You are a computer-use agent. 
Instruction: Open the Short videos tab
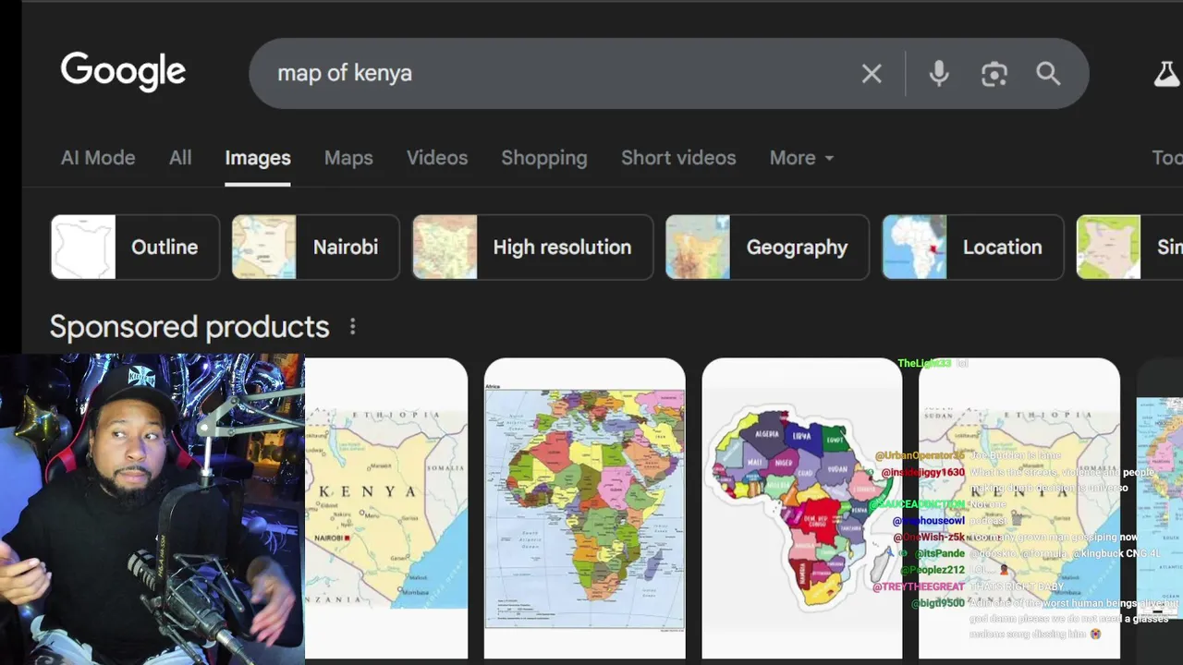click(678, 158)
